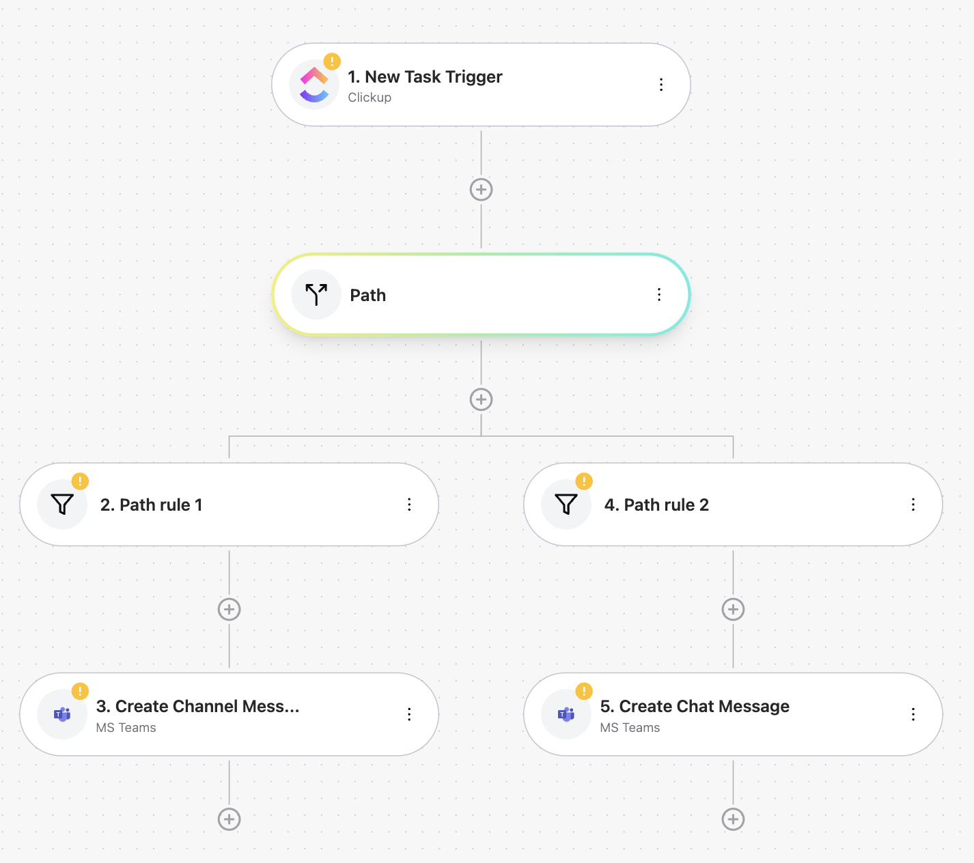The image size is (974, 863).
Task: Add a step between trigger and Path
Action: (481, 189)
